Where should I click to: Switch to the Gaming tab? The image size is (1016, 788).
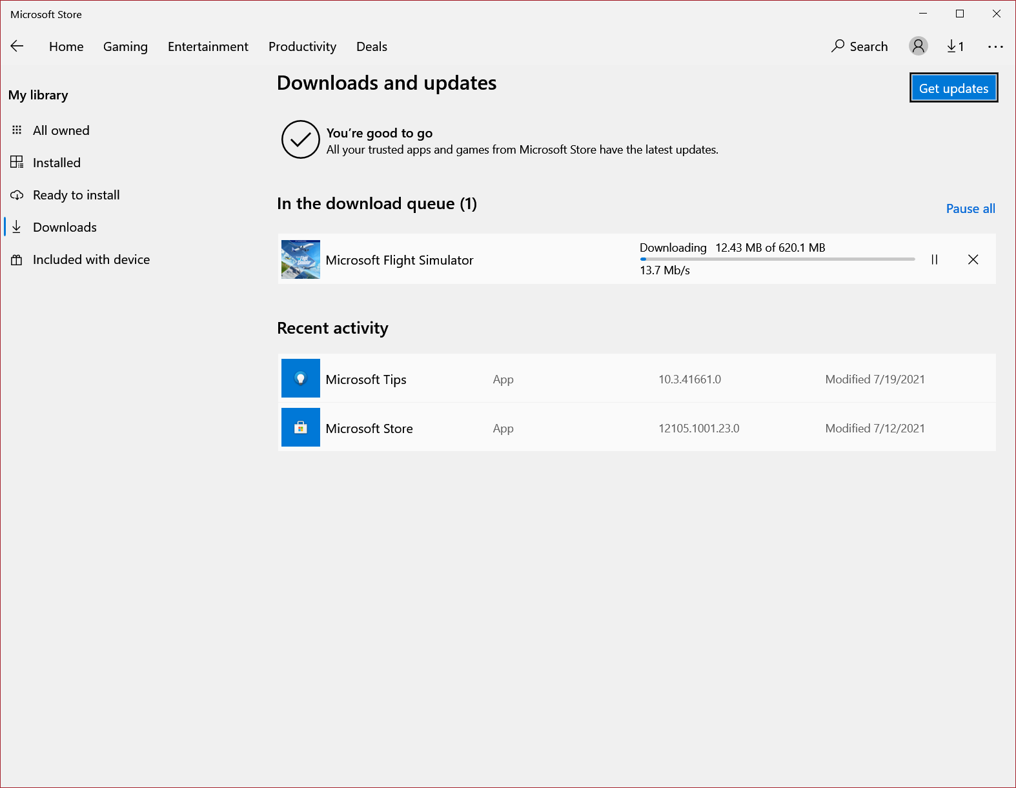125,46
